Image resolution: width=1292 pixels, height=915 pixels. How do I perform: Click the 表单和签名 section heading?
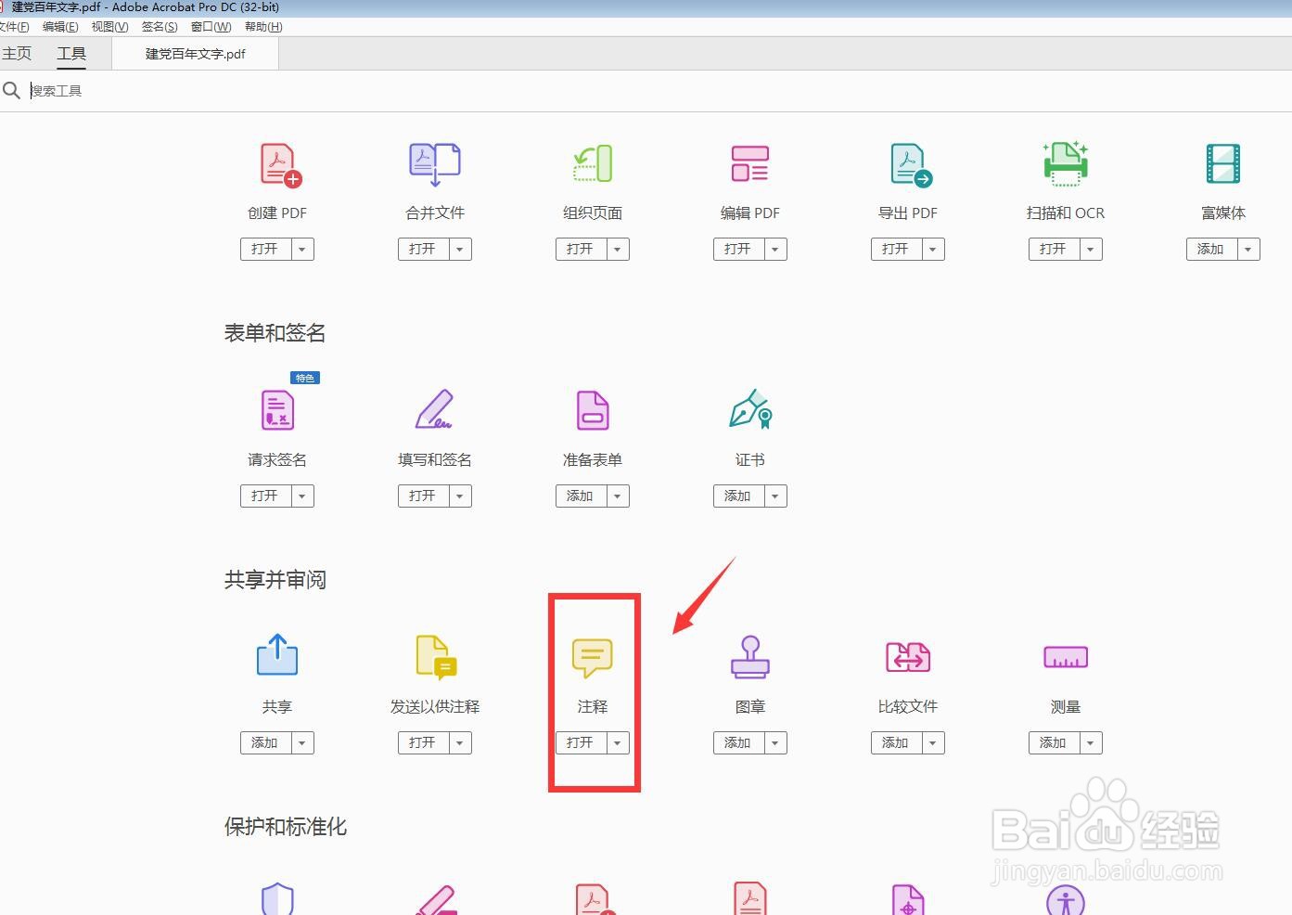point(275,333)
